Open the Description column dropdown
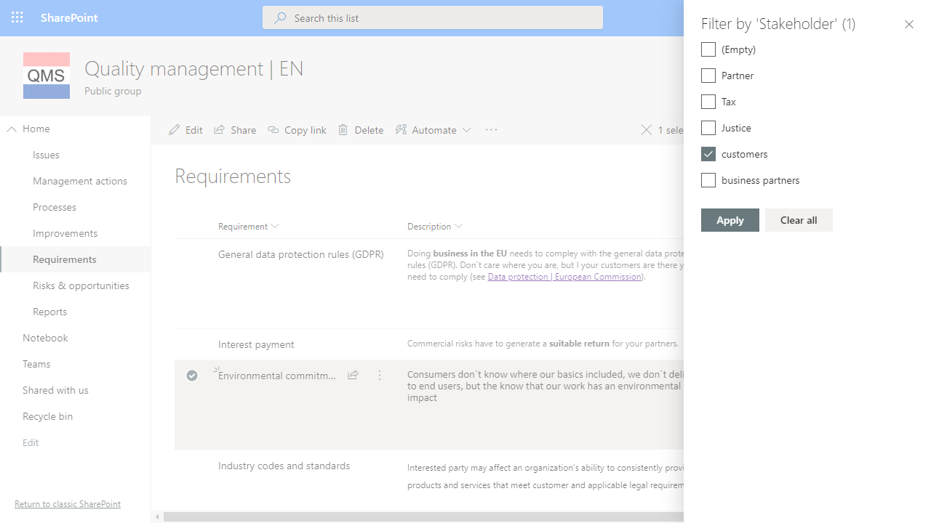The height and width of the screenshot is (523, 931). 459,226
